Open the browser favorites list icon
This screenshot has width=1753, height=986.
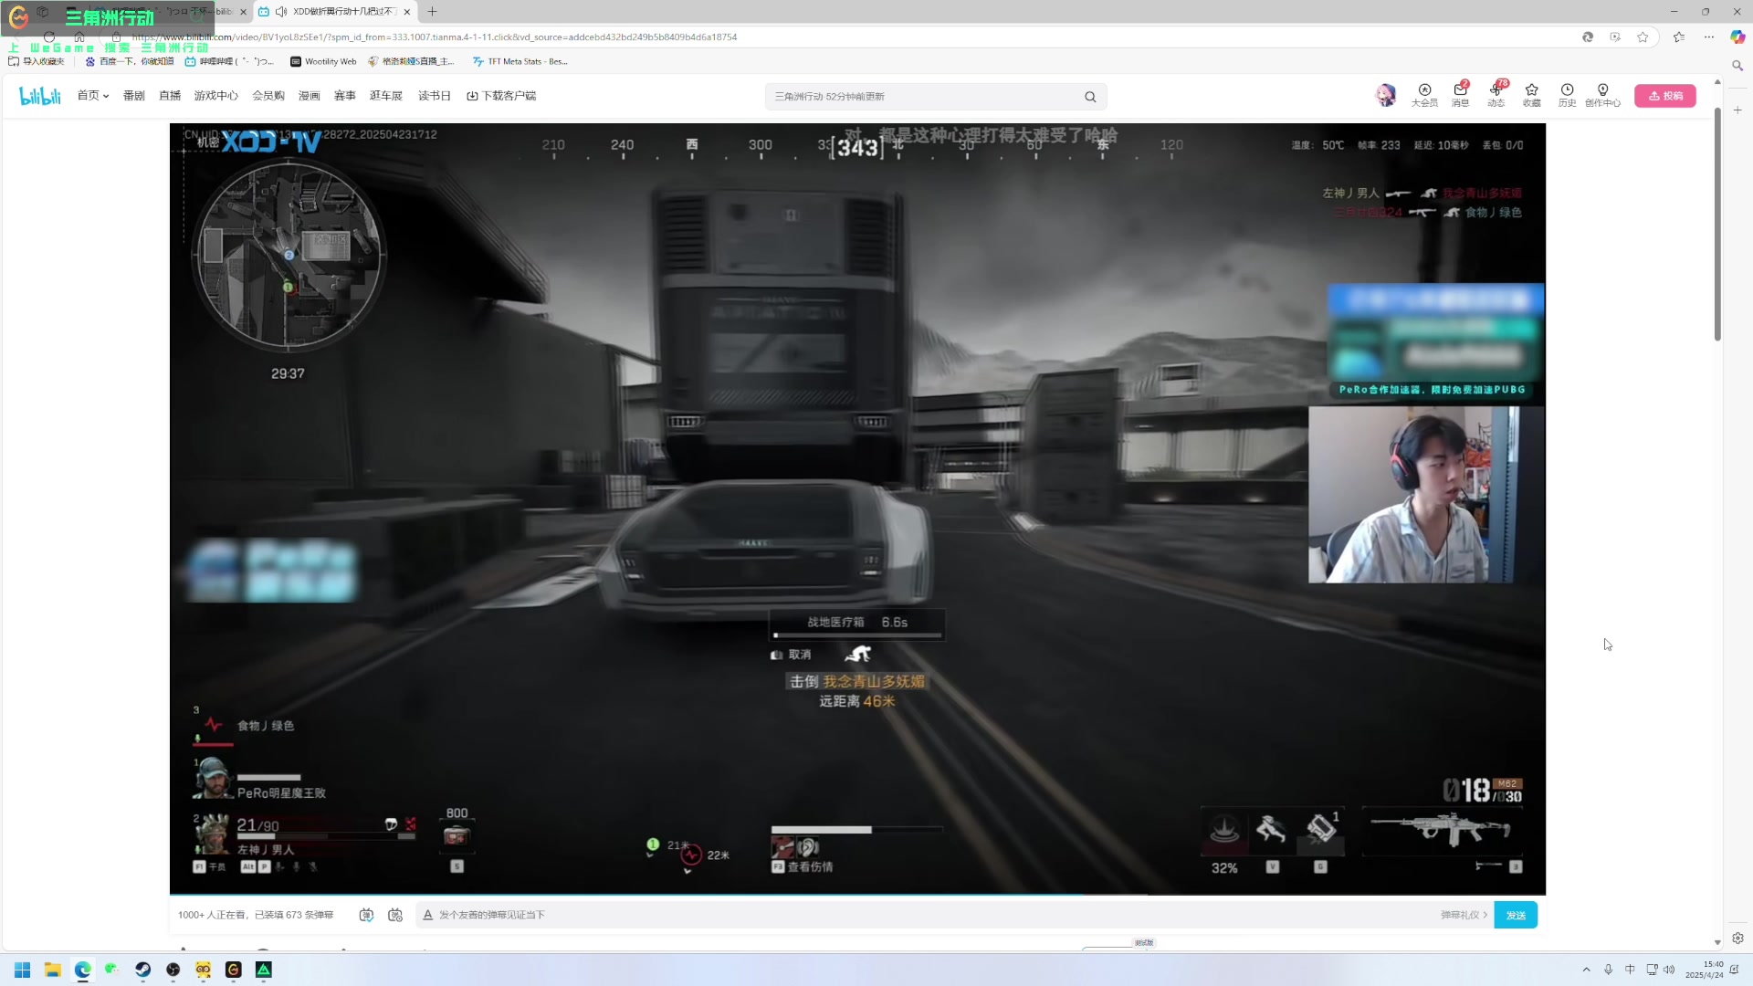point(1679,37)
